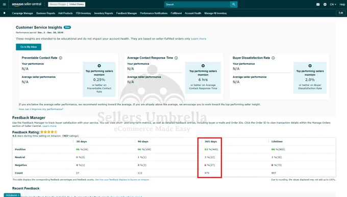Click the 90 days column header
Screen dimensions: 347x197
pos(143,142)
